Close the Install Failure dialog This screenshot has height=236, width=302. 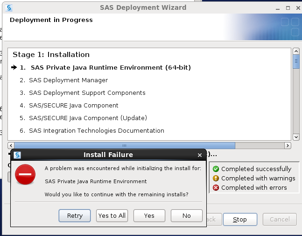click(x=200, y=155)
